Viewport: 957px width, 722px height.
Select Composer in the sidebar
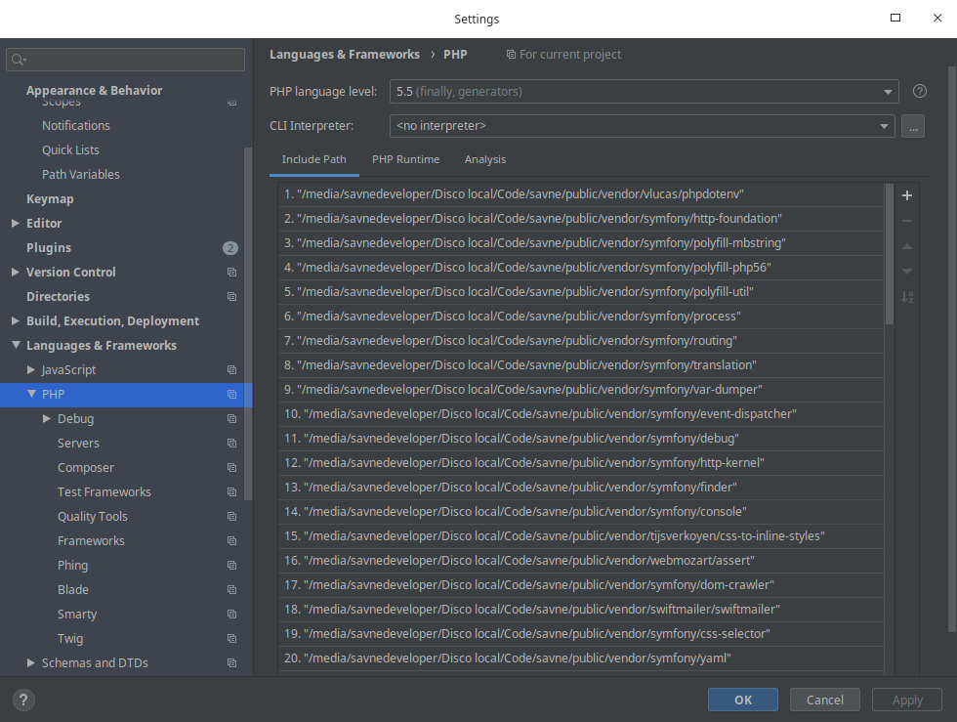pyautogui.click(x=85, y=467)
